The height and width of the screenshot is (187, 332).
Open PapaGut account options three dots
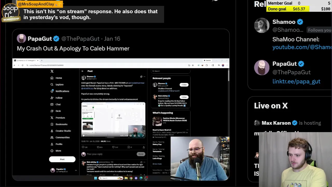tap(76, 170)
